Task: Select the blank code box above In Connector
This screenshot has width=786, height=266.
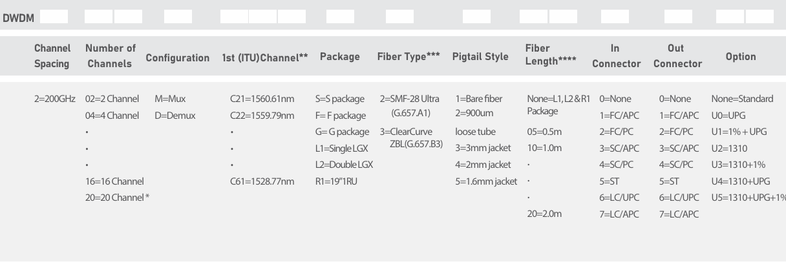Action: click(x=615, y=17)
